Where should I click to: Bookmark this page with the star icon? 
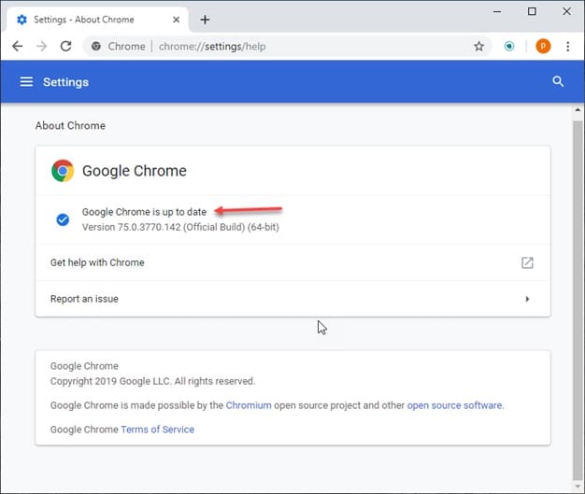[478, 47]
